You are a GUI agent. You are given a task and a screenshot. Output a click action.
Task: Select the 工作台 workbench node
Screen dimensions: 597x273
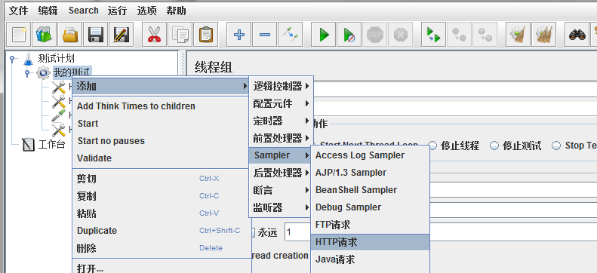(x=51, y=145)
